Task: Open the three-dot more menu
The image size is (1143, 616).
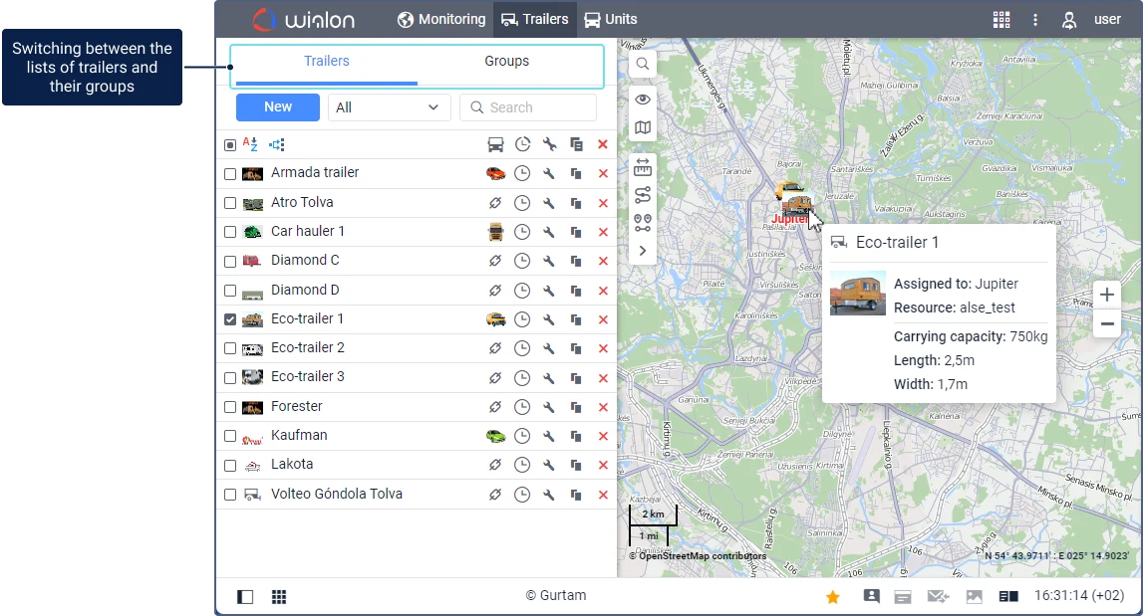Action: (1035, 20)
